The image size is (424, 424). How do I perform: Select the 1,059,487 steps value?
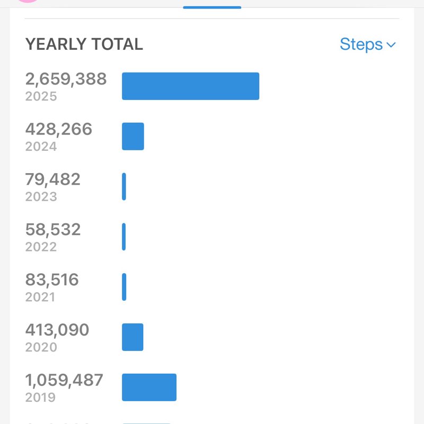click(x=64, y=380)
